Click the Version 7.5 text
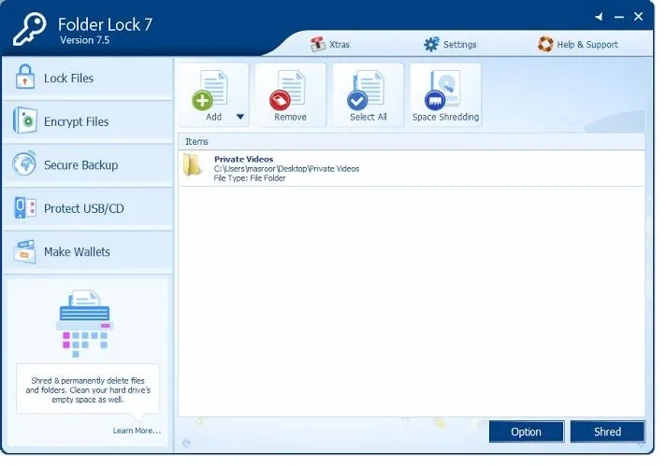 84,40
